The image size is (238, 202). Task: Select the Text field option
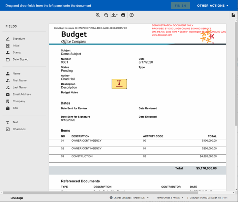(x=15, y=122)
